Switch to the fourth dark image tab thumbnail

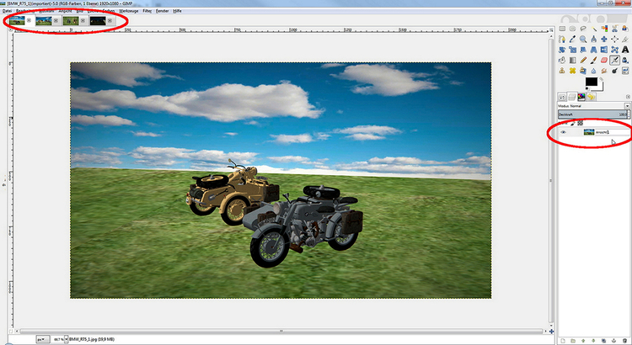tap(98, 20)
